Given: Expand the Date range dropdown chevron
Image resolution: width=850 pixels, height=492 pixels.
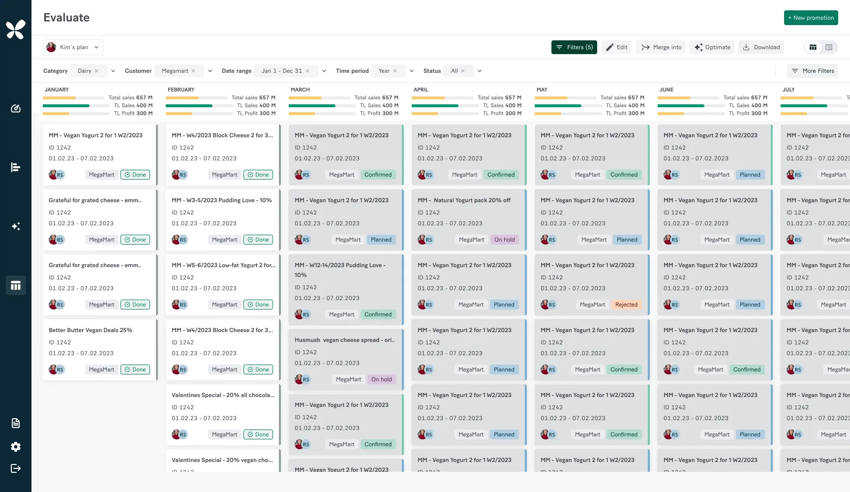Looking at the screenshot, I should tap(324, 71).
